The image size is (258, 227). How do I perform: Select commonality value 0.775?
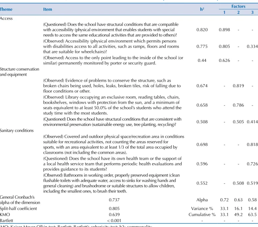pyautogui.click(x=202, y=46)
